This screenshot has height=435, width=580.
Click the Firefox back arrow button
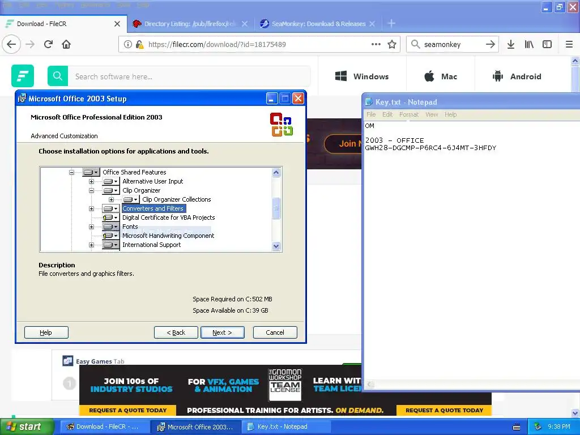click(x=11, y=44)
